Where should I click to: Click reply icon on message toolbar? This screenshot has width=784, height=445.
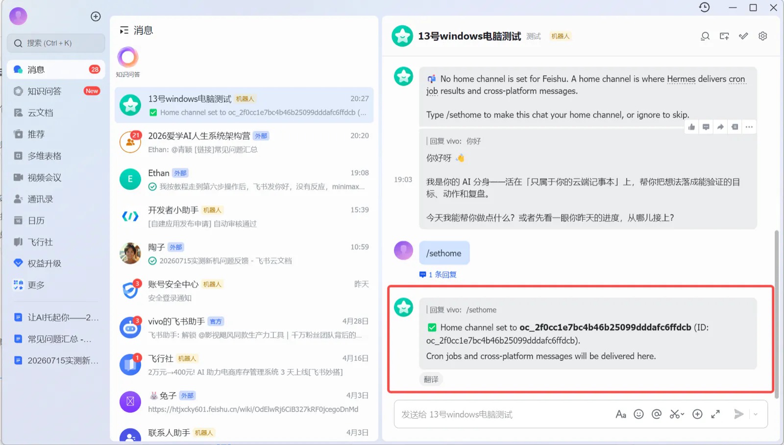point(706,127)
